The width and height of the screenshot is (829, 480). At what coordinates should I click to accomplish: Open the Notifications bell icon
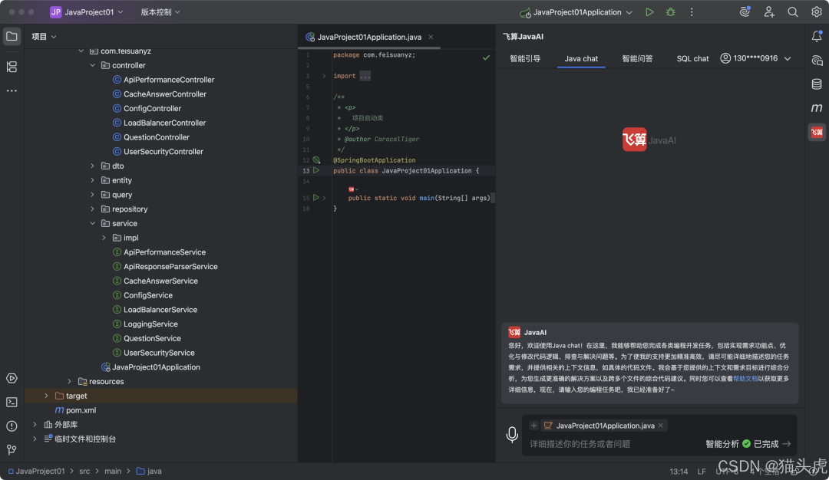click(x=817, y=36)
